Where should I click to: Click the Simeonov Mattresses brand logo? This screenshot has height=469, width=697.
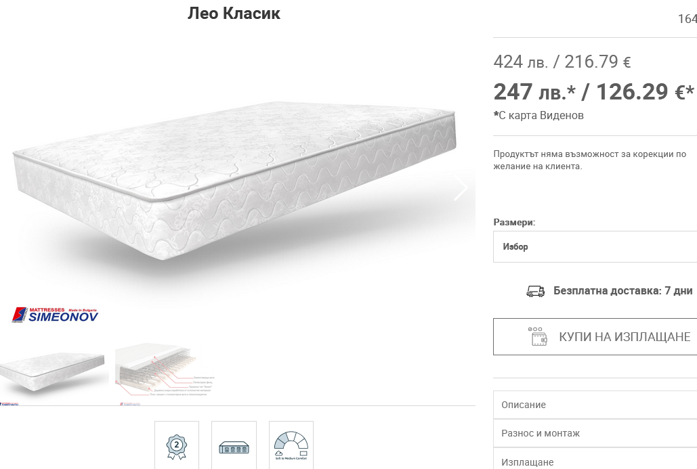(x=55, y=315)
